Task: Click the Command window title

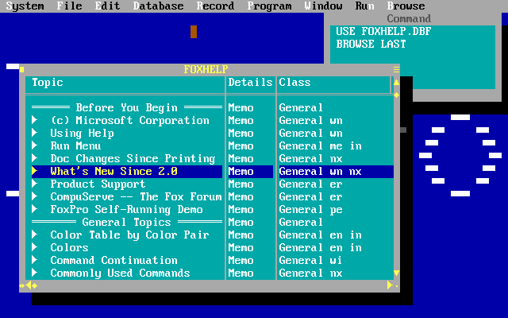Action: (x=409, y=19)
